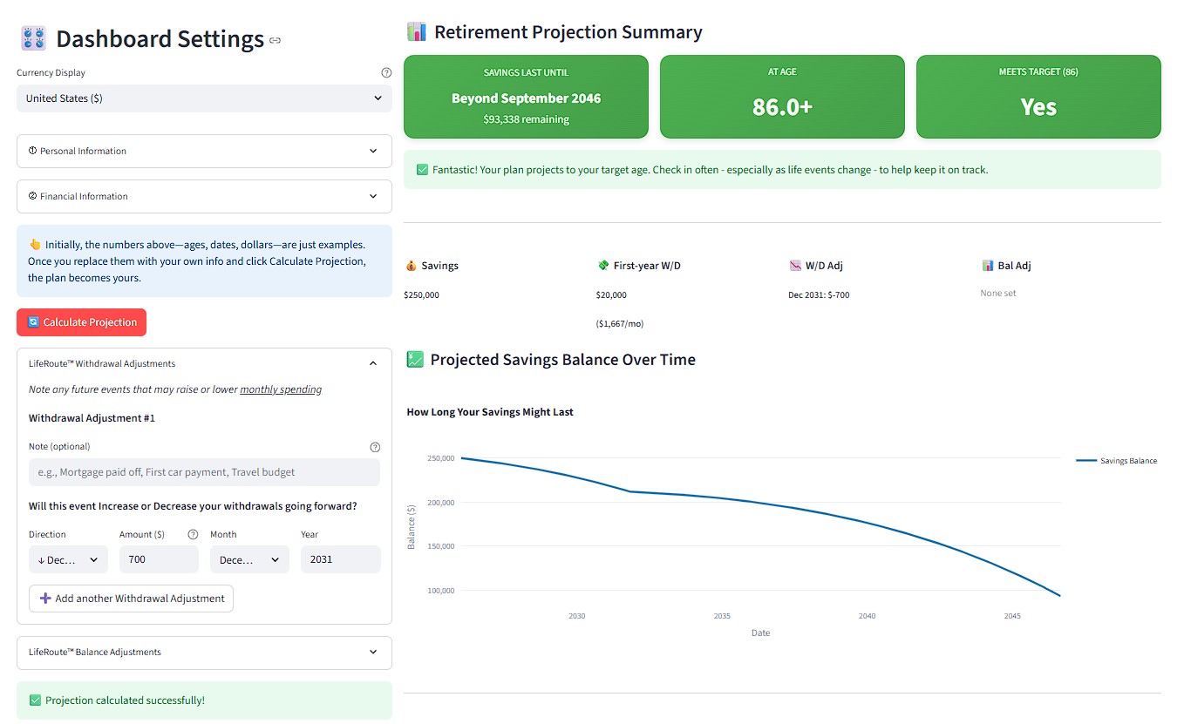The height and width of the screenshot is (724, 1184).
Task: Click the anchor link icon beside Dashboard Settings
Action: point(276,40)
